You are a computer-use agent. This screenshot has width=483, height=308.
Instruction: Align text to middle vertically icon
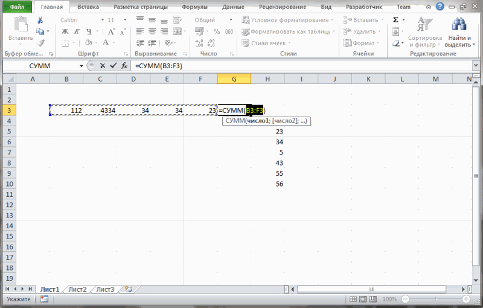point(152,20)
